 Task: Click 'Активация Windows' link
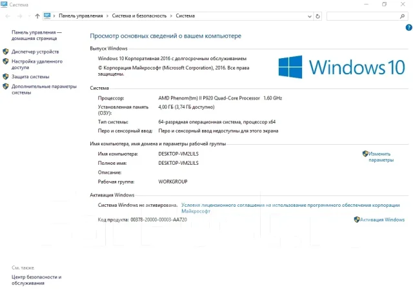coord(382,220)
